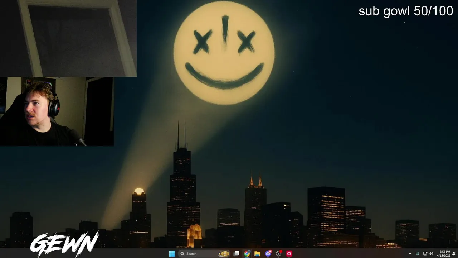This screenshot has height=258, width=458.
Task: Open Google Chrome from the taskbar
Action: tap(247, 254)
